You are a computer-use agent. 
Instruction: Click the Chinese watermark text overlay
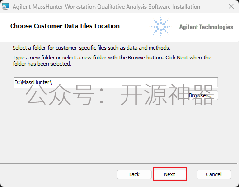(x=119, y=95)
